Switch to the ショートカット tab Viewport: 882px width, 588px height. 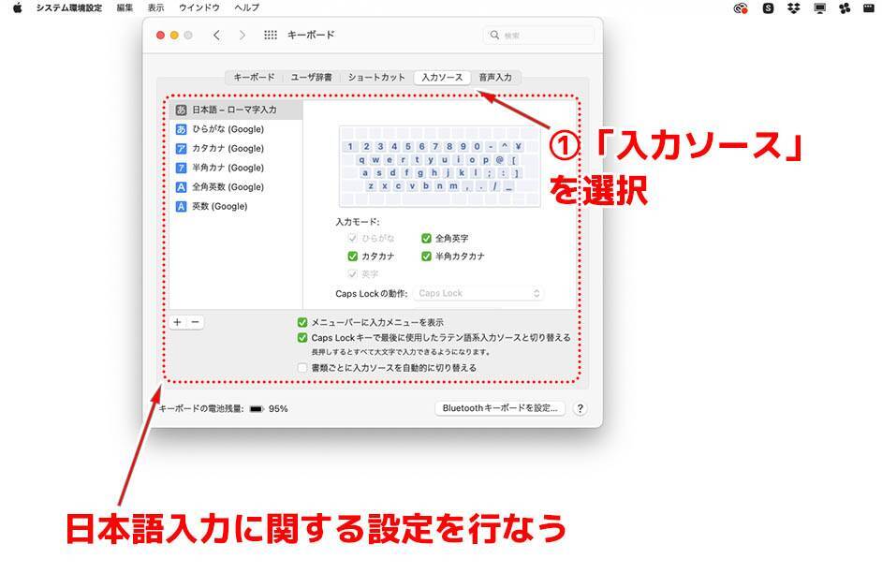click(376, 77)
